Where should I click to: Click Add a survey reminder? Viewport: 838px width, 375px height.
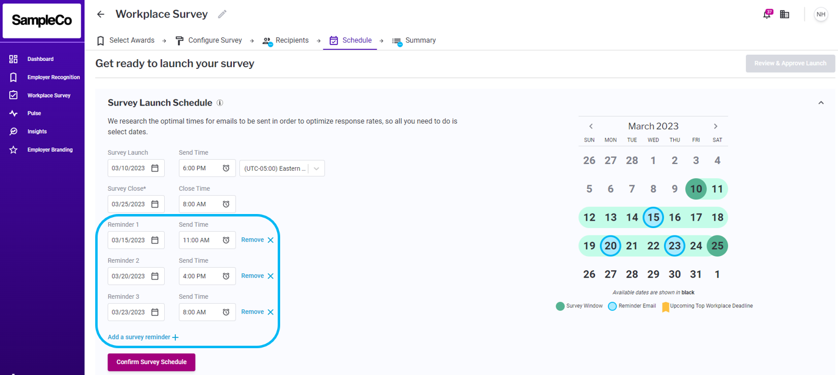(x=142, y=337)
